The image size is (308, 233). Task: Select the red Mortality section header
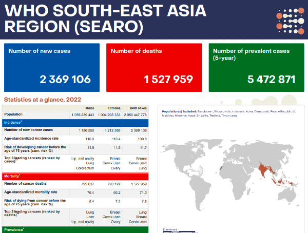pos(75,176)
